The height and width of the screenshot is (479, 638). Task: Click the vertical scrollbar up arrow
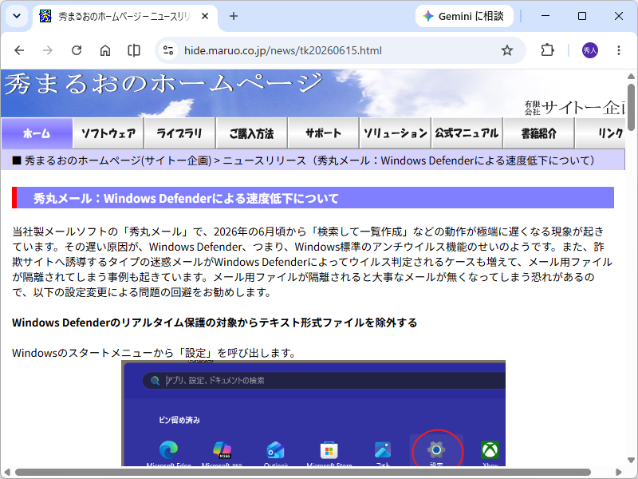631,76
